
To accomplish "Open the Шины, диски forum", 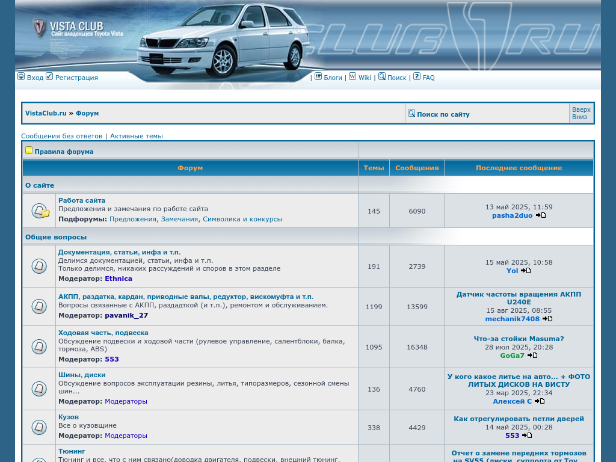I will pyautogui.click(x=82, y=375).
